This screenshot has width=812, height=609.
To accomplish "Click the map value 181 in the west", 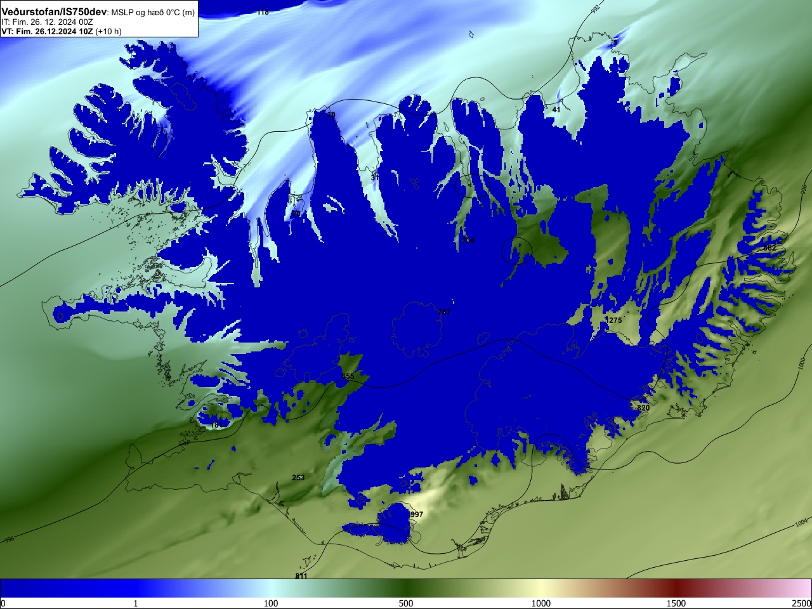I will [x=216, y=425].
